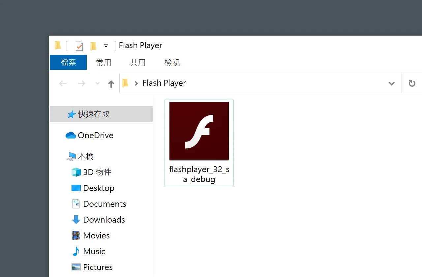Image resolution: width=422 pixels, height=277 pixels.
Task: Refresh the Flash Player folder view
Action: tap(411, 83)
